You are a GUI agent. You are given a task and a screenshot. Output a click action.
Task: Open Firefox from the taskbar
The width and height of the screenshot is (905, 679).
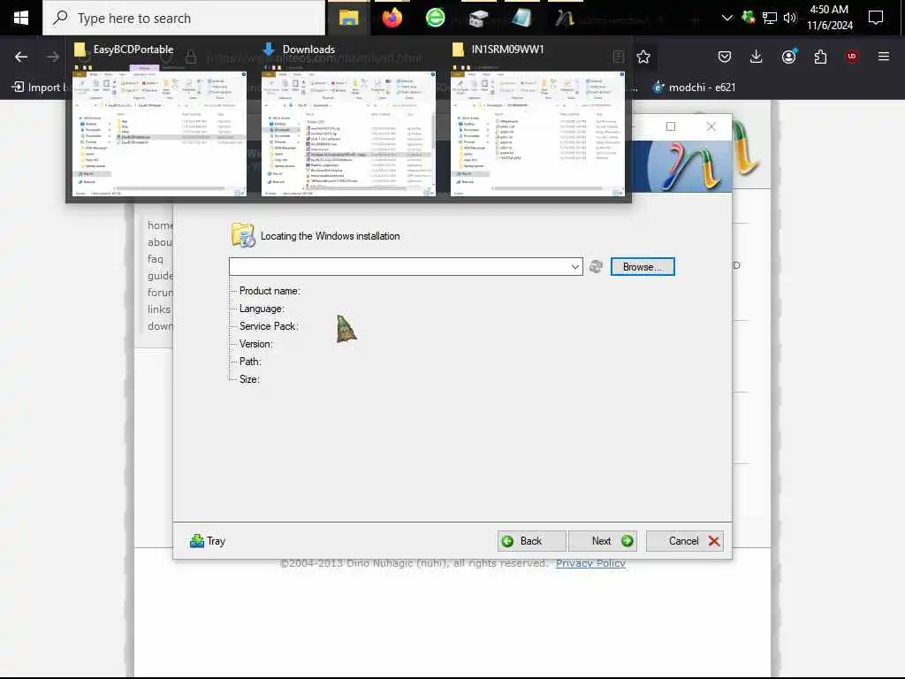pyautogui.click(x=392, y=18)
